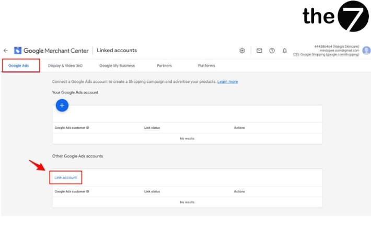Image resolution: width=371 pixels, height=243 pixels.
Task: Click the Your Google Ads account heading
Action: pos(75,92)
